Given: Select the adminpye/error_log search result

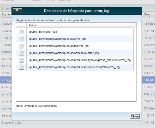Looking at the screenshot, I should pos(64,53).
